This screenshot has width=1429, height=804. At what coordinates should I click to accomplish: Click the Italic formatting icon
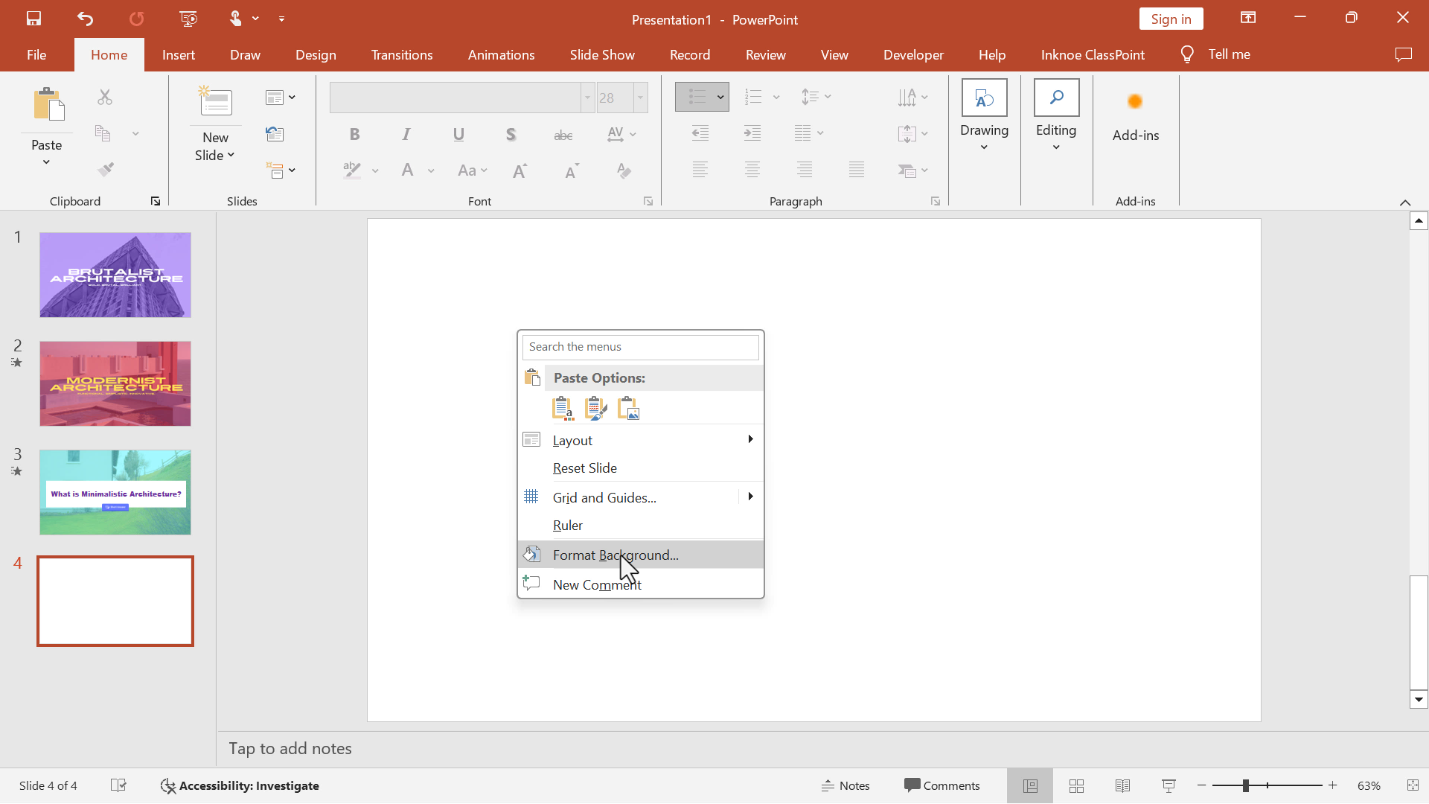pos(406,133)
